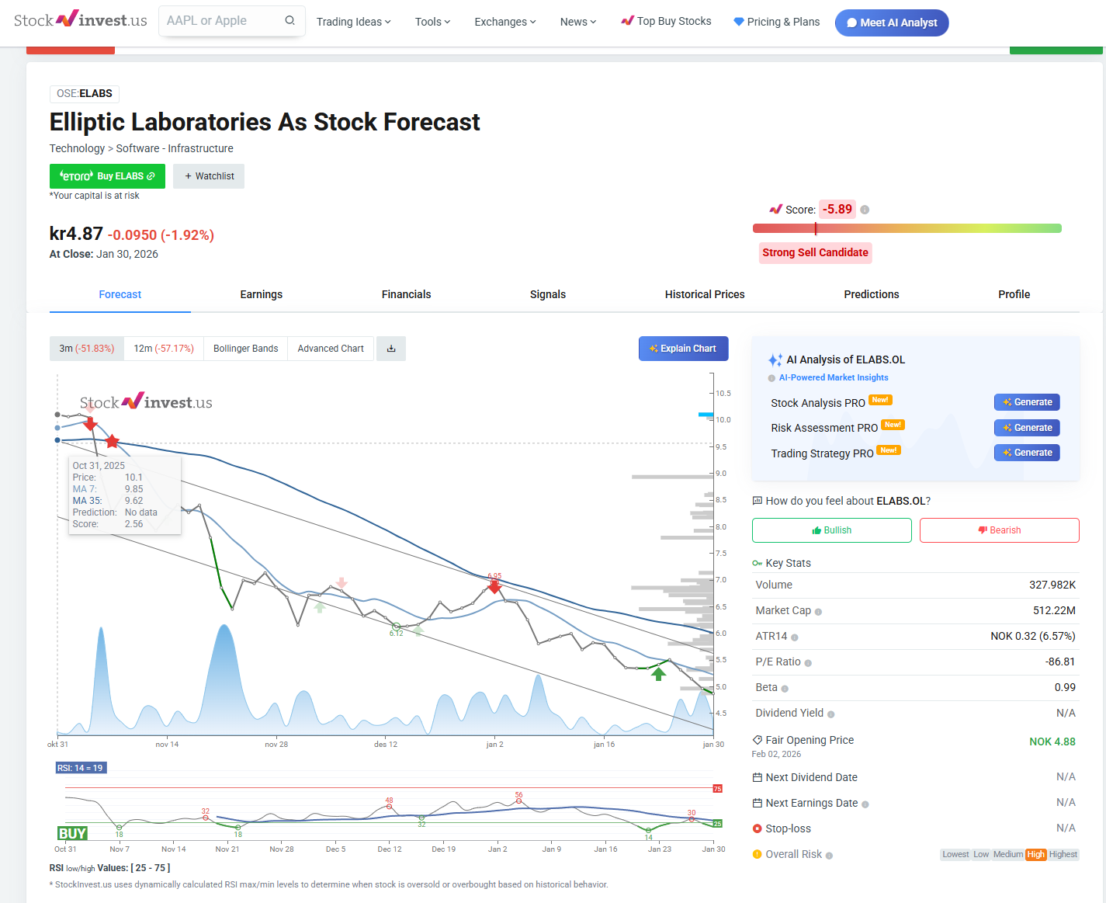
Task: Open the Historical Prices tab
Action: [704, 294]
